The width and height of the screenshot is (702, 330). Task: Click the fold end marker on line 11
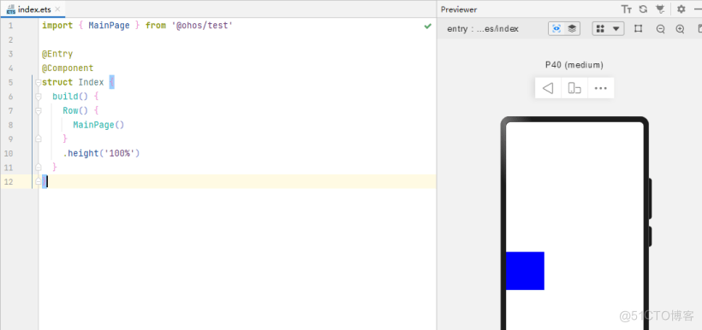38,168
